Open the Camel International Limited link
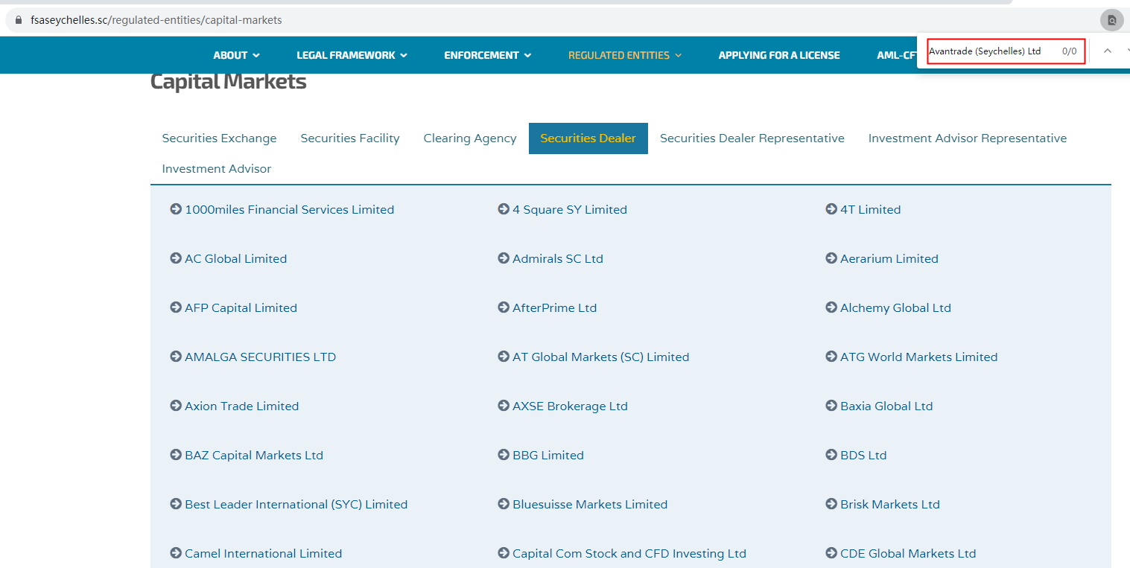The height and width of the screenshot is (568, 1130). pos(264,554)
